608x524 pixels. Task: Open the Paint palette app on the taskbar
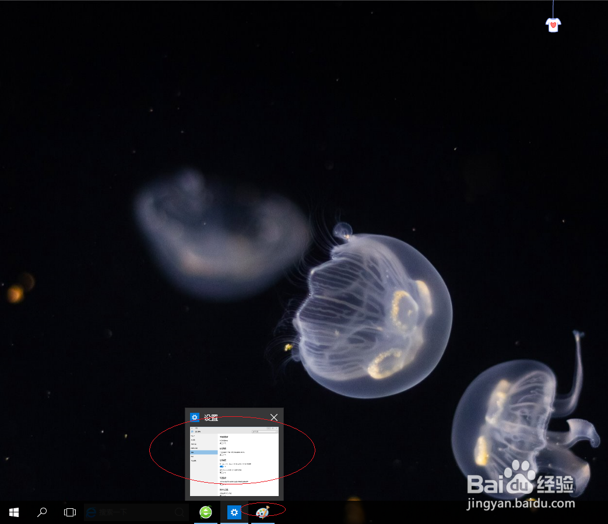coord(262,512)
